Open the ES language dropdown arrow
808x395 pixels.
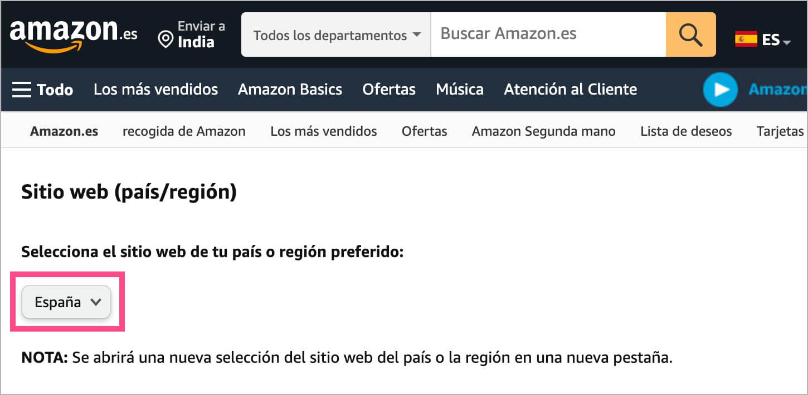(x=786, y=42)
